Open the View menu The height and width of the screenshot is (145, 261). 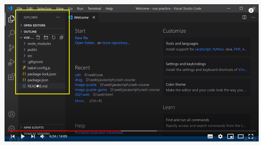pyautogui.click(x=59, y=8)
